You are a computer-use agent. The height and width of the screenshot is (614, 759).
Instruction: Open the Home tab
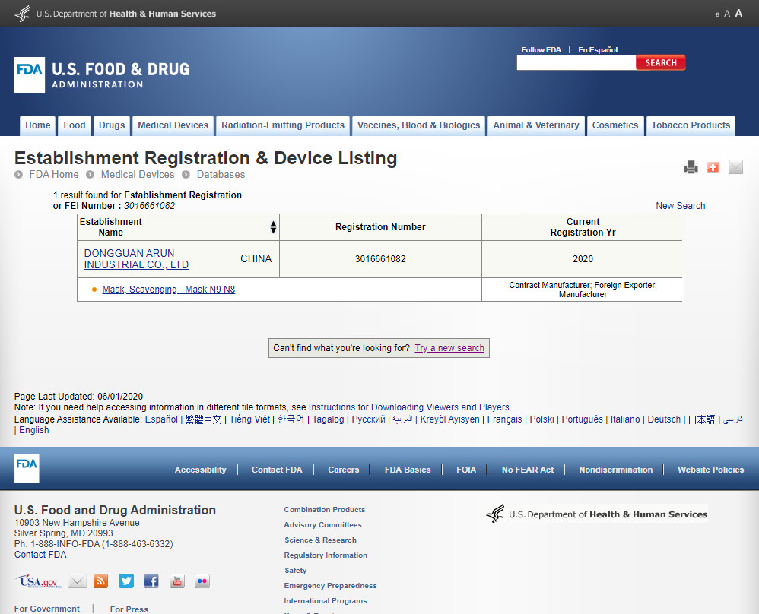tap(38, 125)
